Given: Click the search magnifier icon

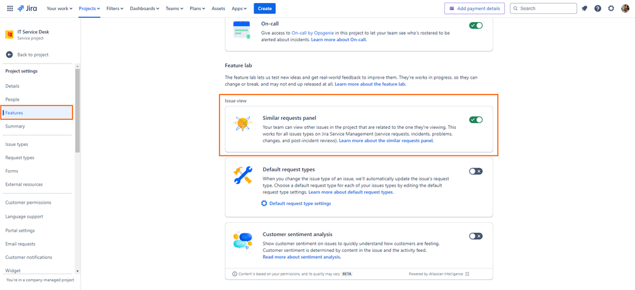Looking at the screenshot, I should 516,8.
